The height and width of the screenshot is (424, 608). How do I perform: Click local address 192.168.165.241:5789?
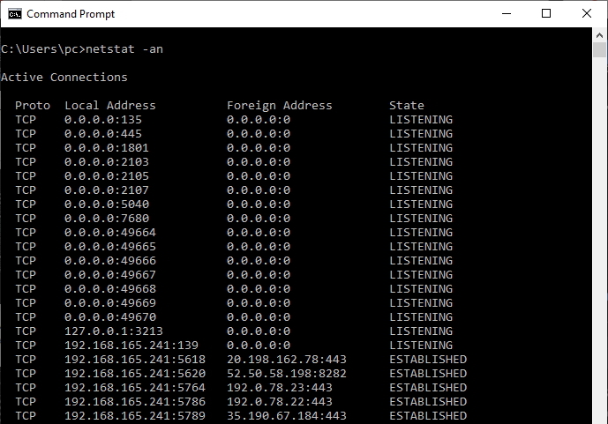pos(135,415)
